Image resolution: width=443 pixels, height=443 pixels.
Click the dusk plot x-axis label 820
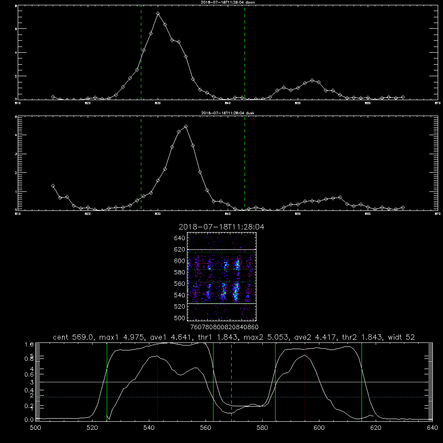(88, 214)
